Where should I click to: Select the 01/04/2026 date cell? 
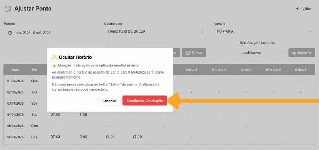[x=15, y=81]
